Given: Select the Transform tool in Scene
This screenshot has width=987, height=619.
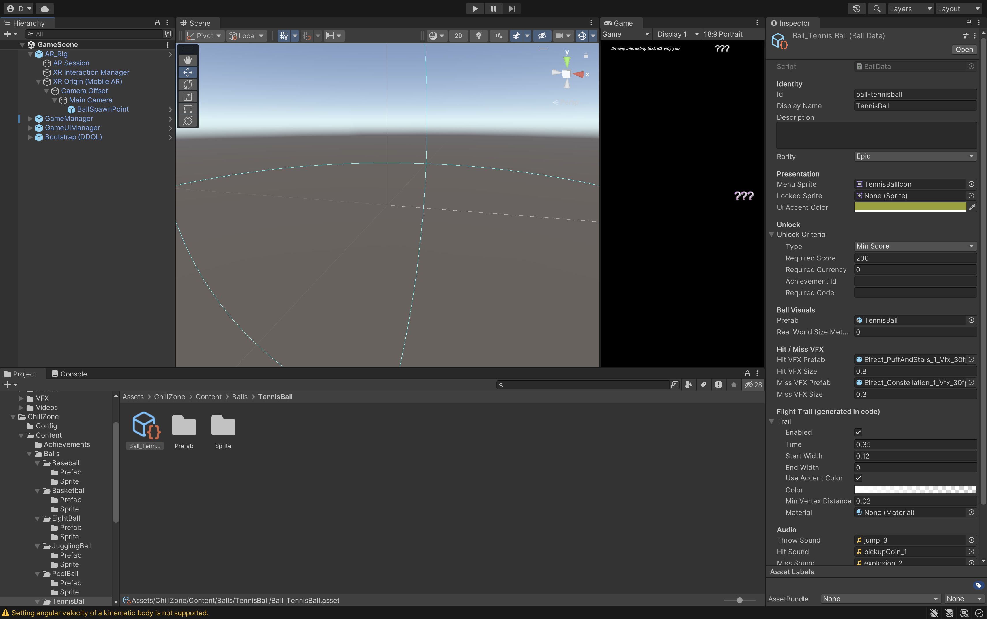Looking at the screenshot, I should 188,121.
